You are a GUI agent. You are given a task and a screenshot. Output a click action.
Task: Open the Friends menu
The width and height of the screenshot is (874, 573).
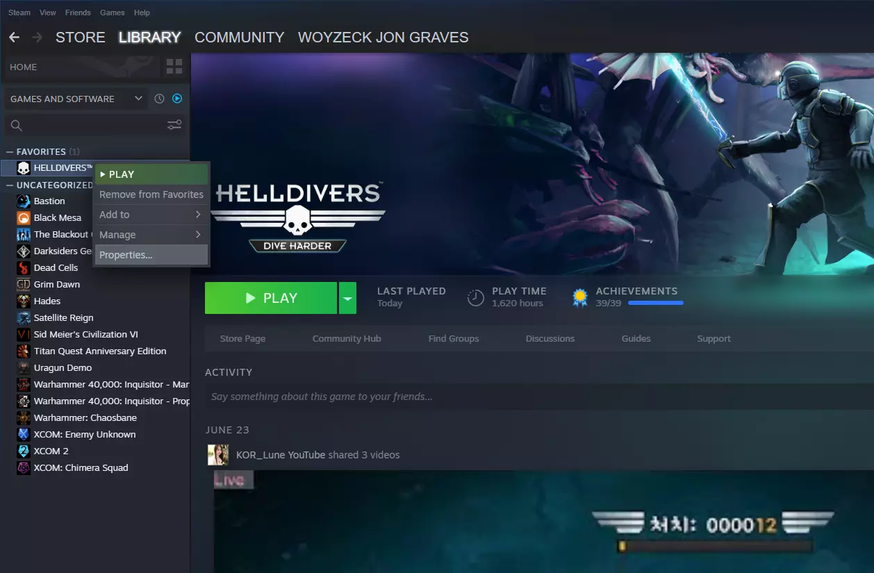pos(78,13)
